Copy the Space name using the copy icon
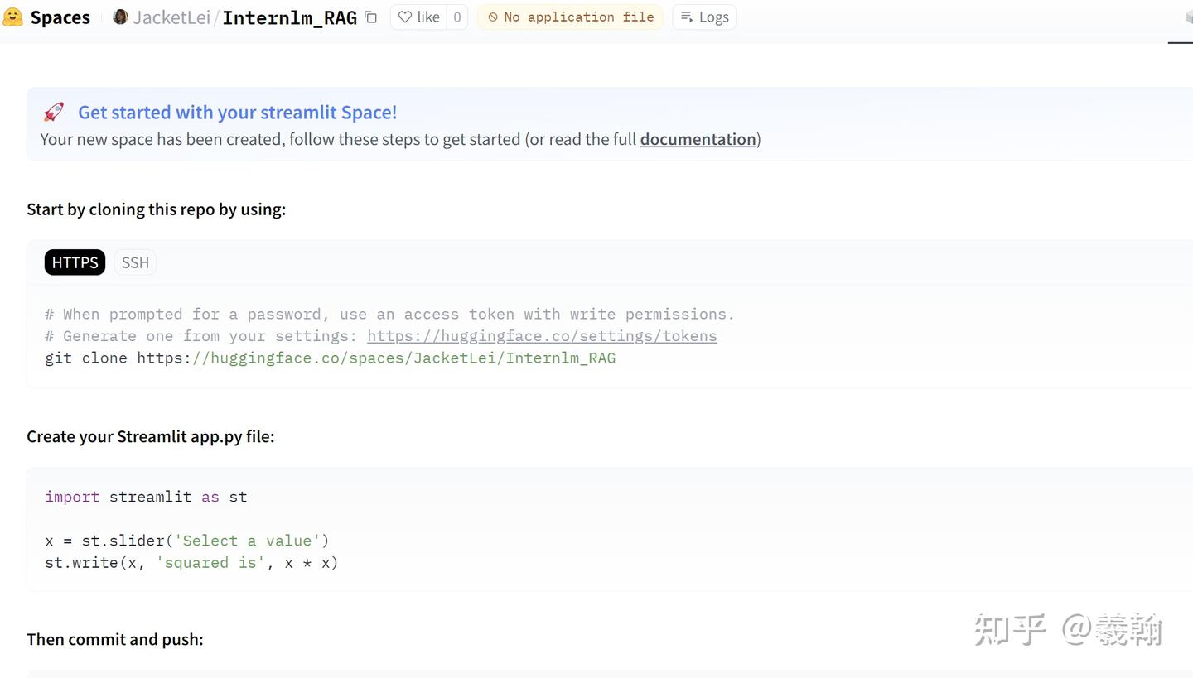The height and width of the screenshot is (678, 1193). click(x=370, y=16)
